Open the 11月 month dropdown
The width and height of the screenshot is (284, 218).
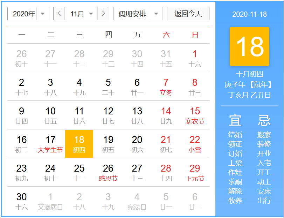click(x=81, y=14)
